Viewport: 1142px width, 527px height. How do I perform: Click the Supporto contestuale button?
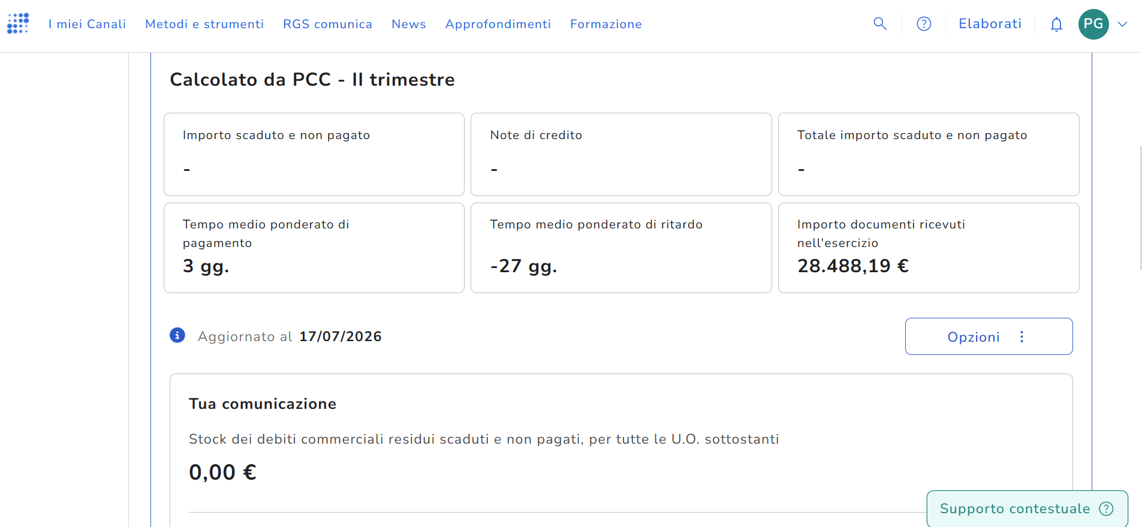click(x=1027, y=508)
